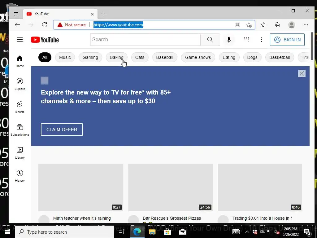
Task: Open File Explorer from the taskbar
Action: click(152, 232)
